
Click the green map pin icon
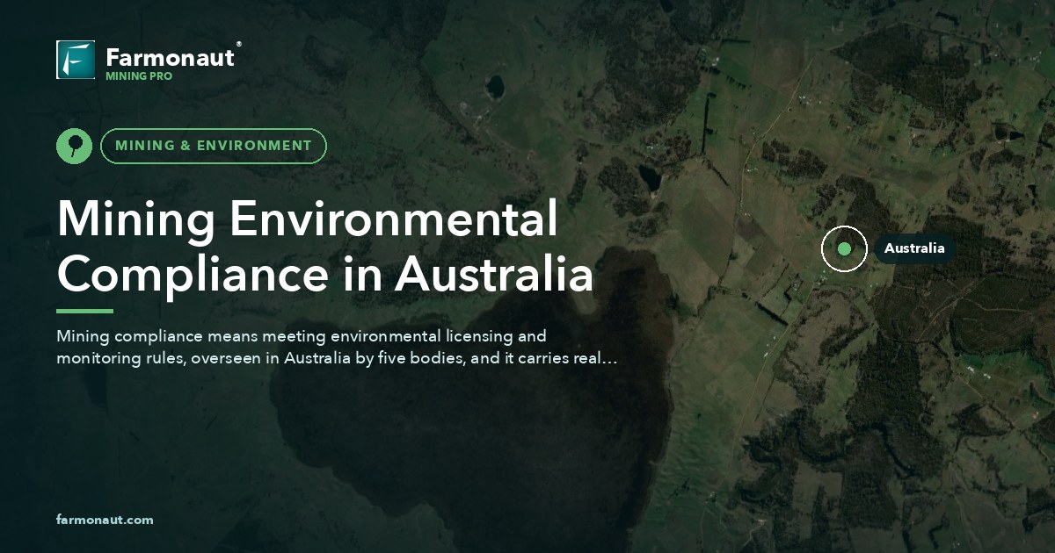tap(74, 146)
